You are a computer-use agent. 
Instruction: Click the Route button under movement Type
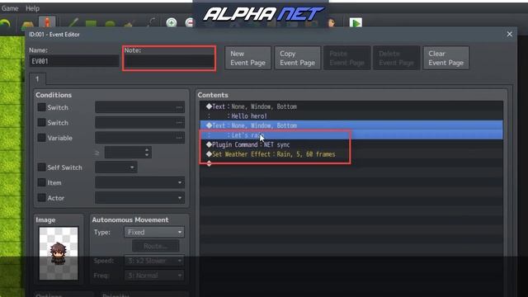pos(155,246)
